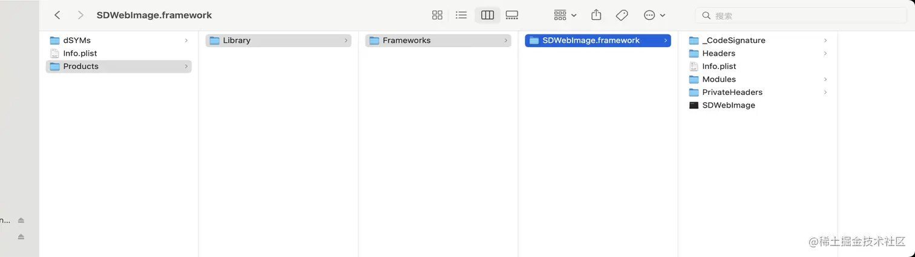Click the PrivateHeaders folder icon
The height and width of the screenshot is (257, 915).
pyautogui.click(x=694, y=92)
